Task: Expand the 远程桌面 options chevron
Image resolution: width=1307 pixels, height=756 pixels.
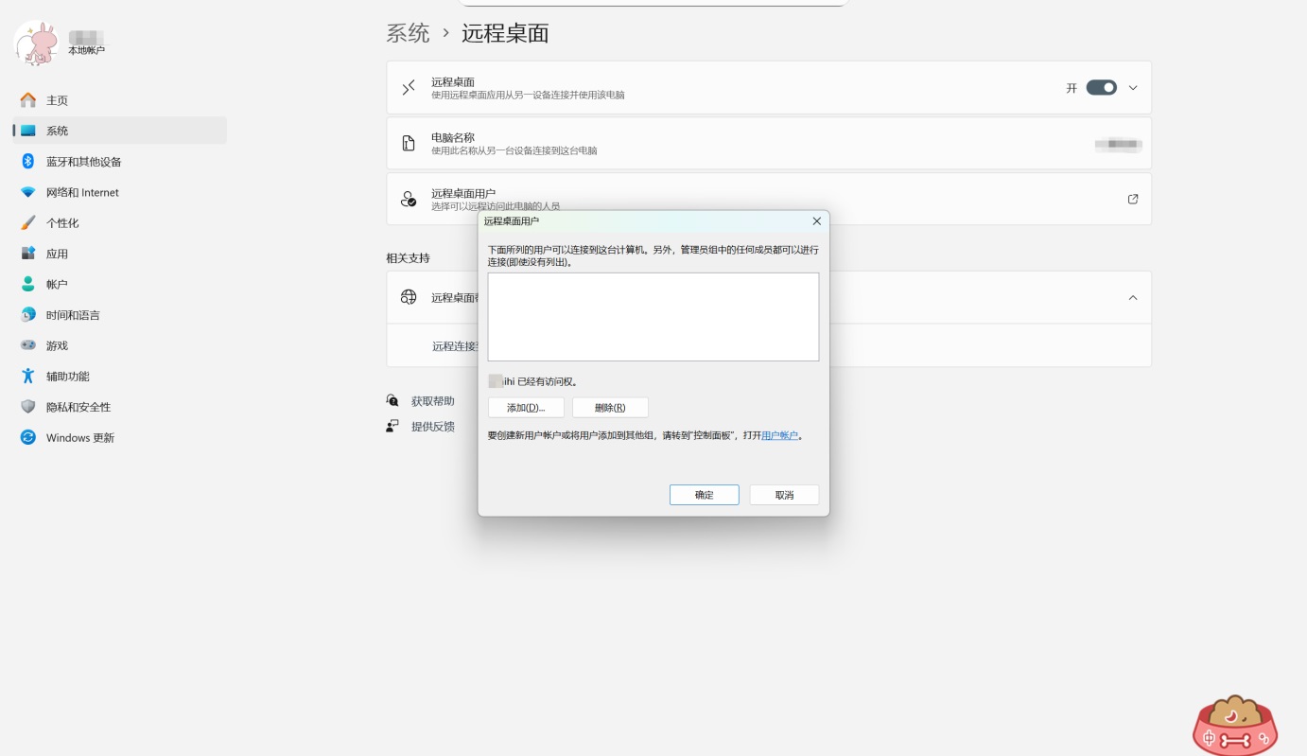Action: (x=1132, y=87)
